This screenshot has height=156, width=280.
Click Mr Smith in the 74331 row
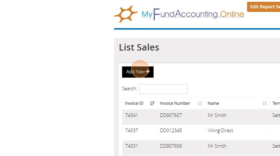tap(217, 146)
